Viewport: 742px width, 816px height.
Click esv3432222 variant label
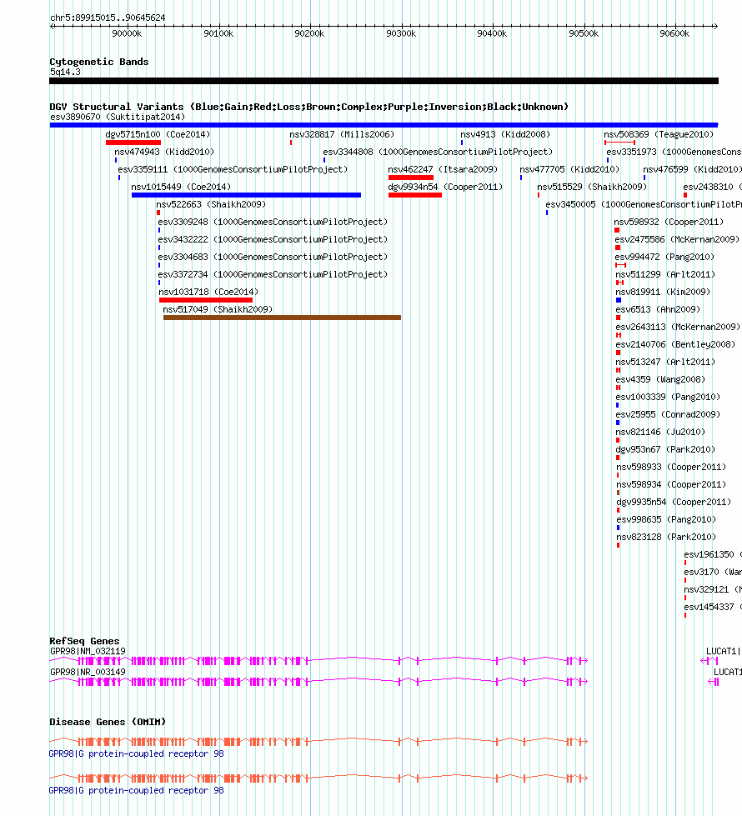pyautogui.click(x=273, y=239)
